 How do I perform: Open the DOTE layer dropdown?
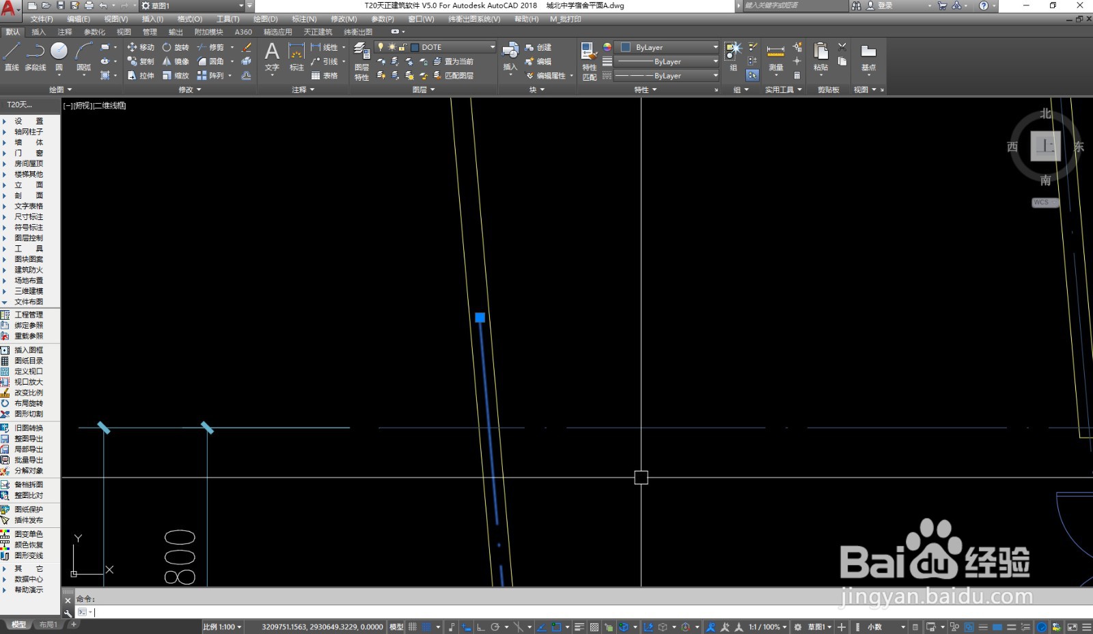point(492,47)
